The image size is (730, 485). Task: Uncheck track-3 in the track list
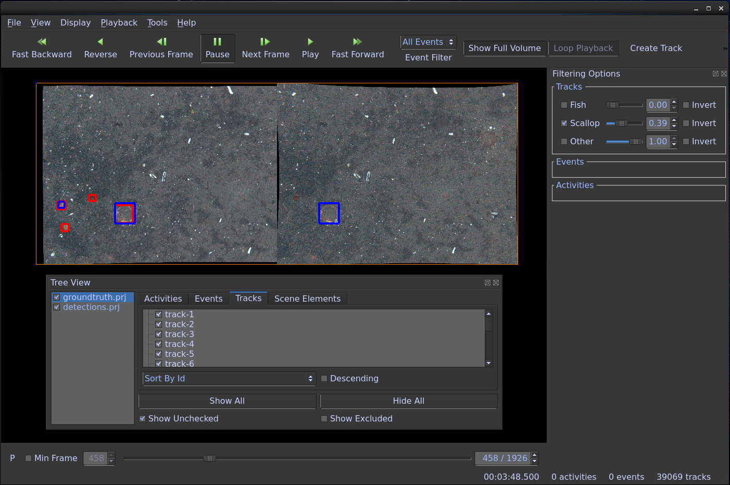click(158, 334)
